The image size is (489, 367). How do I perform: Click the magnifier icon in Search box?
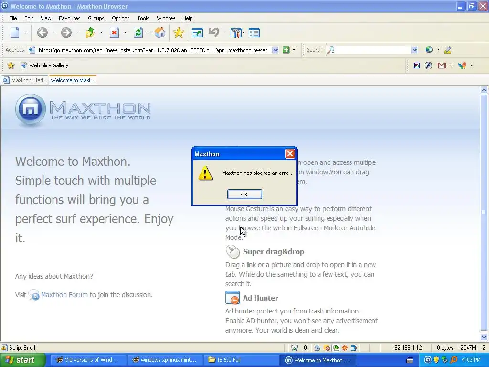[x=331, y=50]
